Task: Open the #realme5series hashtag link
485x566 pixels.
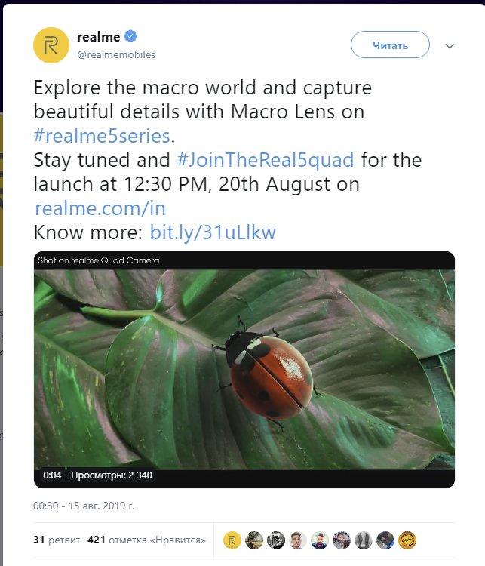Action: click(103, 137)
